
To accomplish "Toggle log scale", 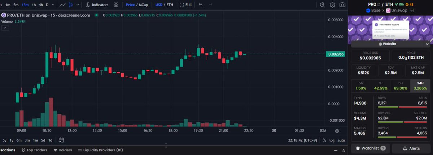I will coord(332,140).
